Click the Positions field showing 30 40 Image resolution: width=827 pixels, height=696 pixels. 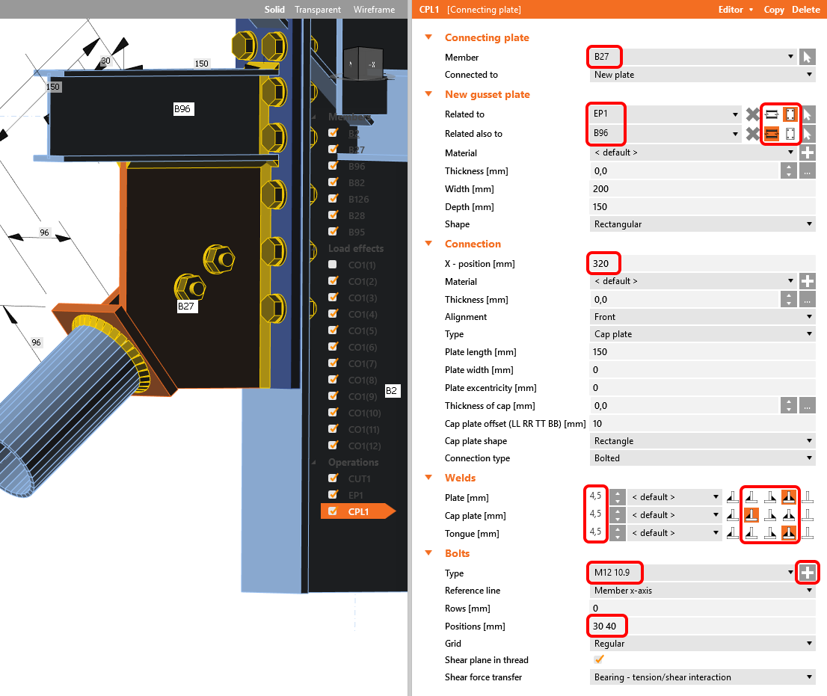click(x=703, y=626)
